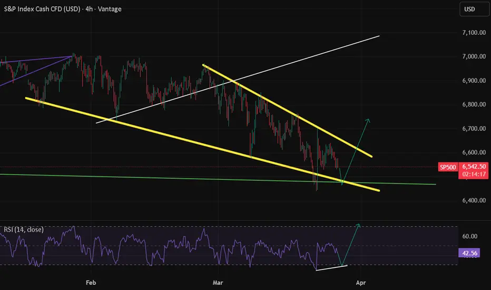Click the green arrow head in RSI pane
Image resolution: width=491 pixels, height=290 pixels.
[x=358, y=225]
